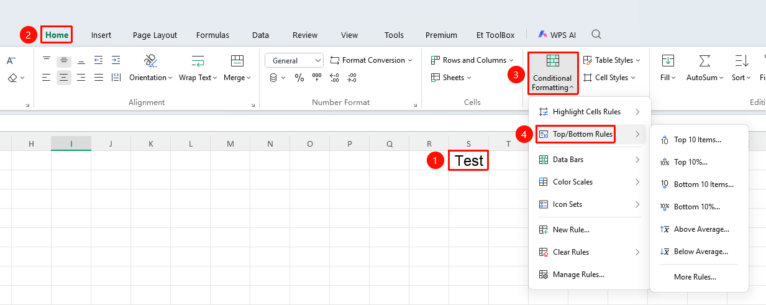
Task: Apply percent style format
Action: point(299,78)
